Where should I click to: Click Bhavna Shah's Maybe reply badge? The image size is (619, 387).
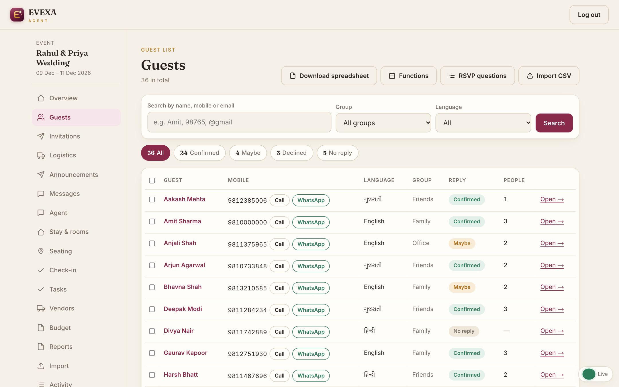click(462, 287)
